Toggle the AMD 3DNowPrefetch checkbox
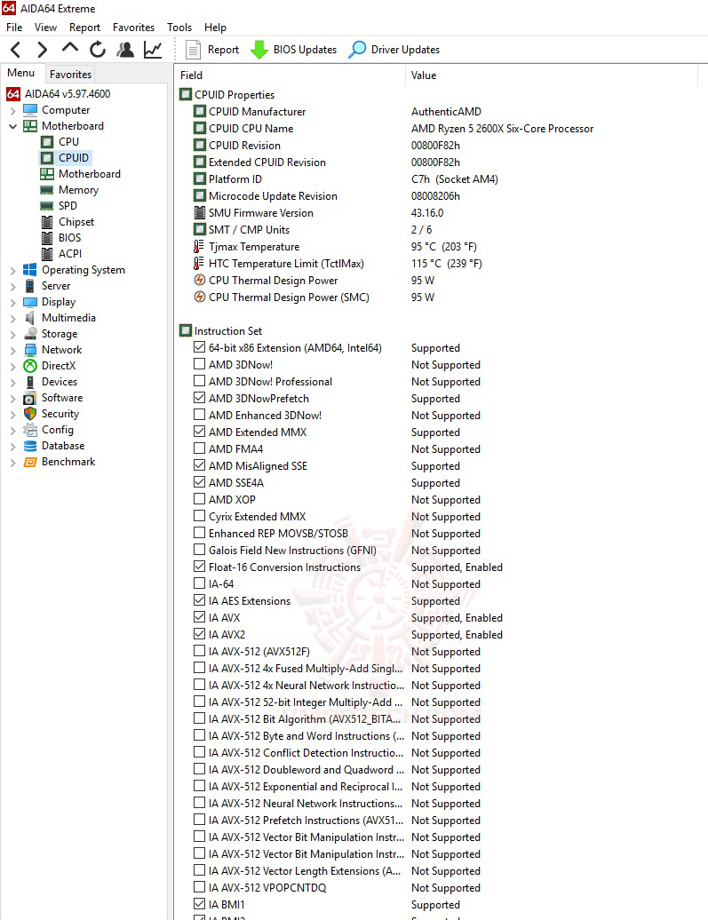 pyautogui.click(x=200, y=398)
